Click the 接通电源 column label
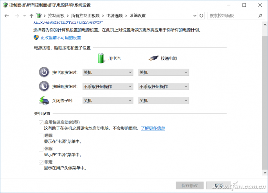This screenshot has width=268, height=193. pyautogui.click(x=169, y=58)
